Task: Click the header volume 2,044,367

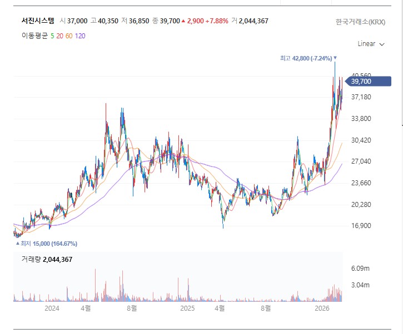Action: click(253, 21)
